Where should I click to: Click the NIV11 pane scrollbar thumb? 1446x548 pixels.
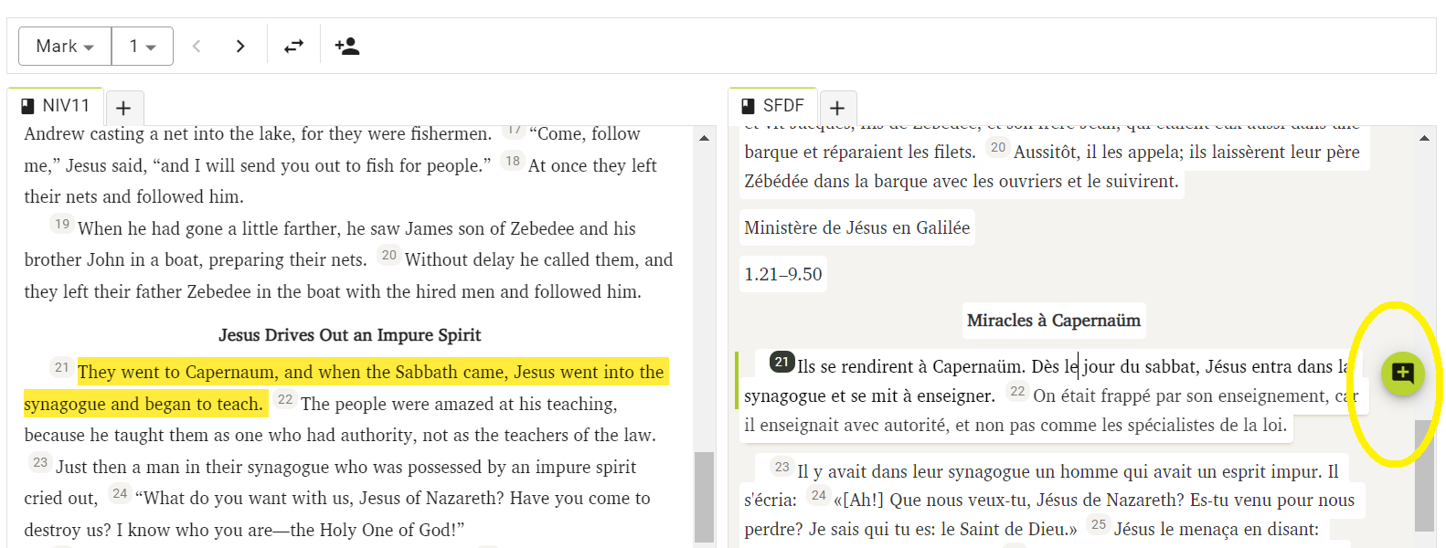704,498
